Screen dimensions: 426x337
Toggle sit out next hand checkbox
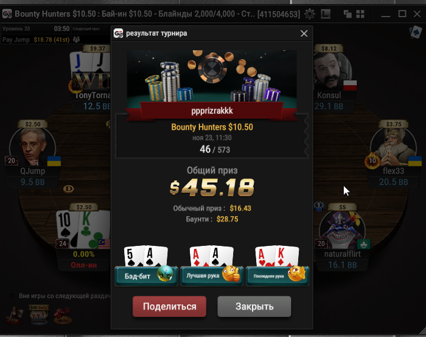click(12, 296)
